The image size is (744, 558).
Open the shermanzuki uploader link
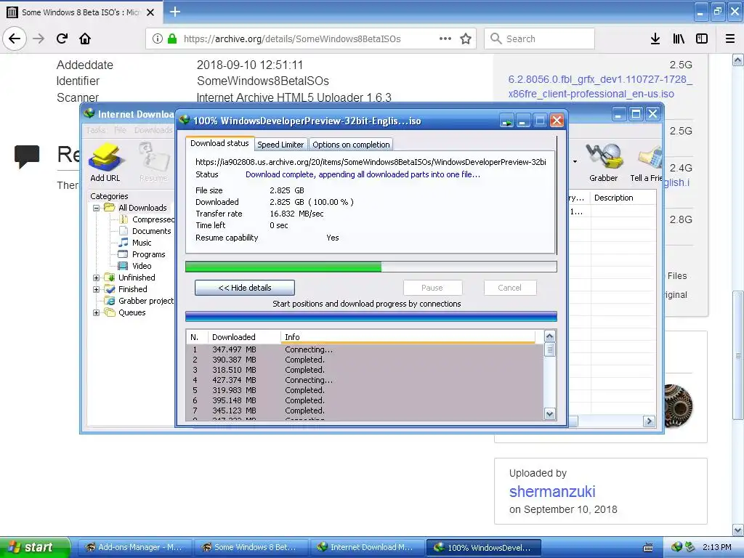tap(552, 492)
